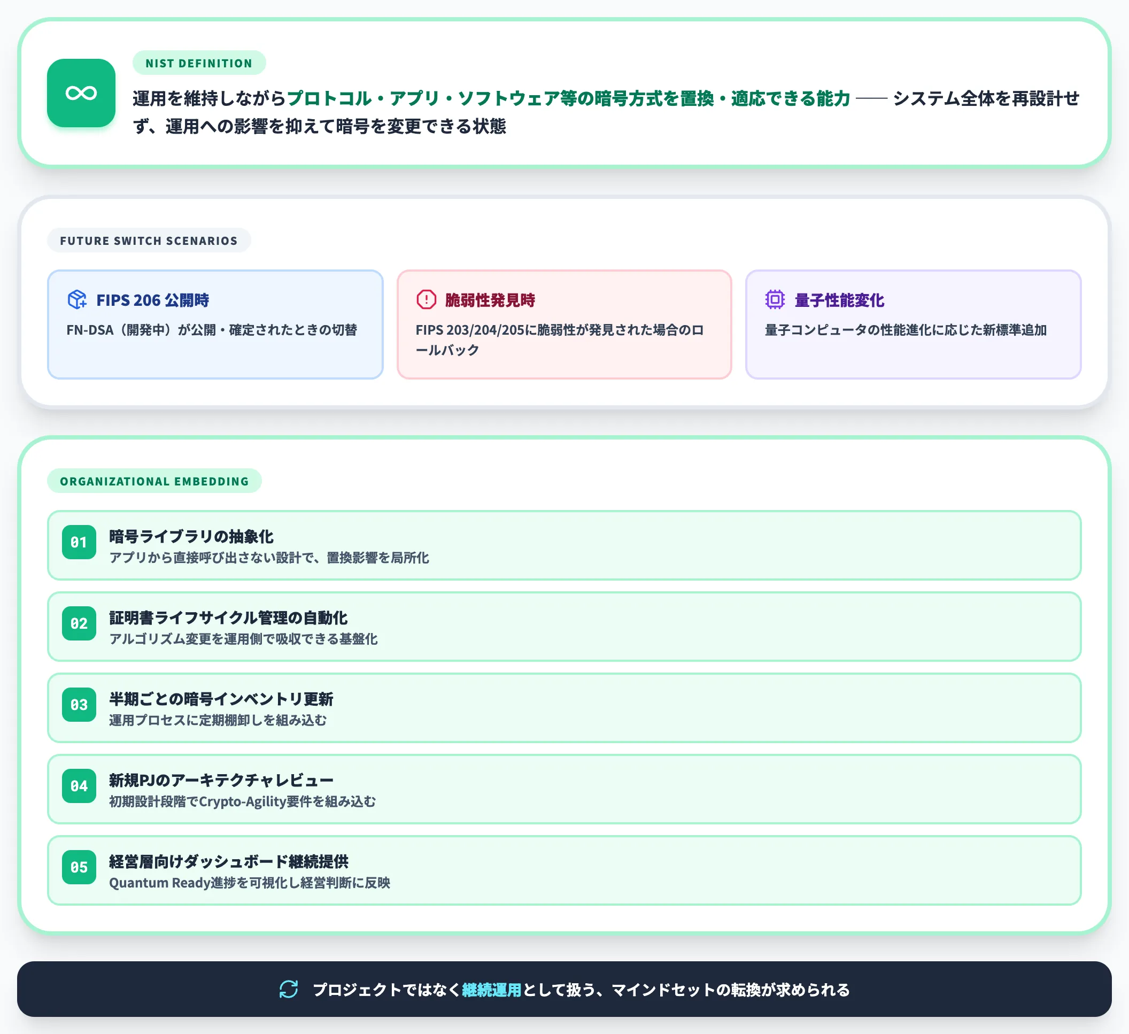Click the FIPS 206 cube icon
Screen dimensions: 1129x1034
(78, 300)
